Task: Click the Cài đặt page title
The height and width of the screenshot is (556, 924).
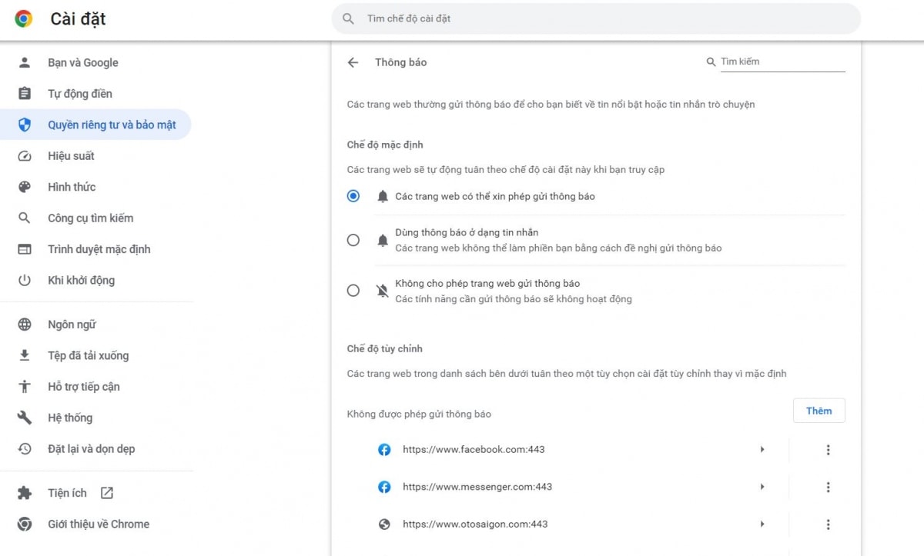Action: (78, 19)
